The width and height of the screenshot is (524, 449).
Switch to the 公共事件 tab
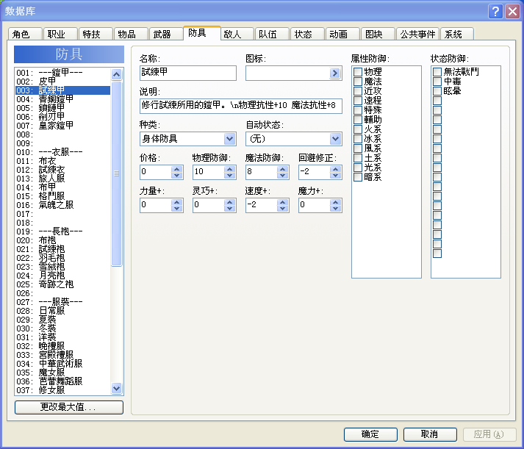pos(417,34)
